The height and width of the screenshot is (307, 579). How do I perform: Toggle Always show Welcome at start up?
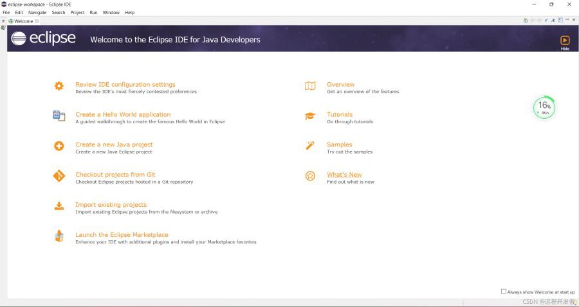[503, 292]
